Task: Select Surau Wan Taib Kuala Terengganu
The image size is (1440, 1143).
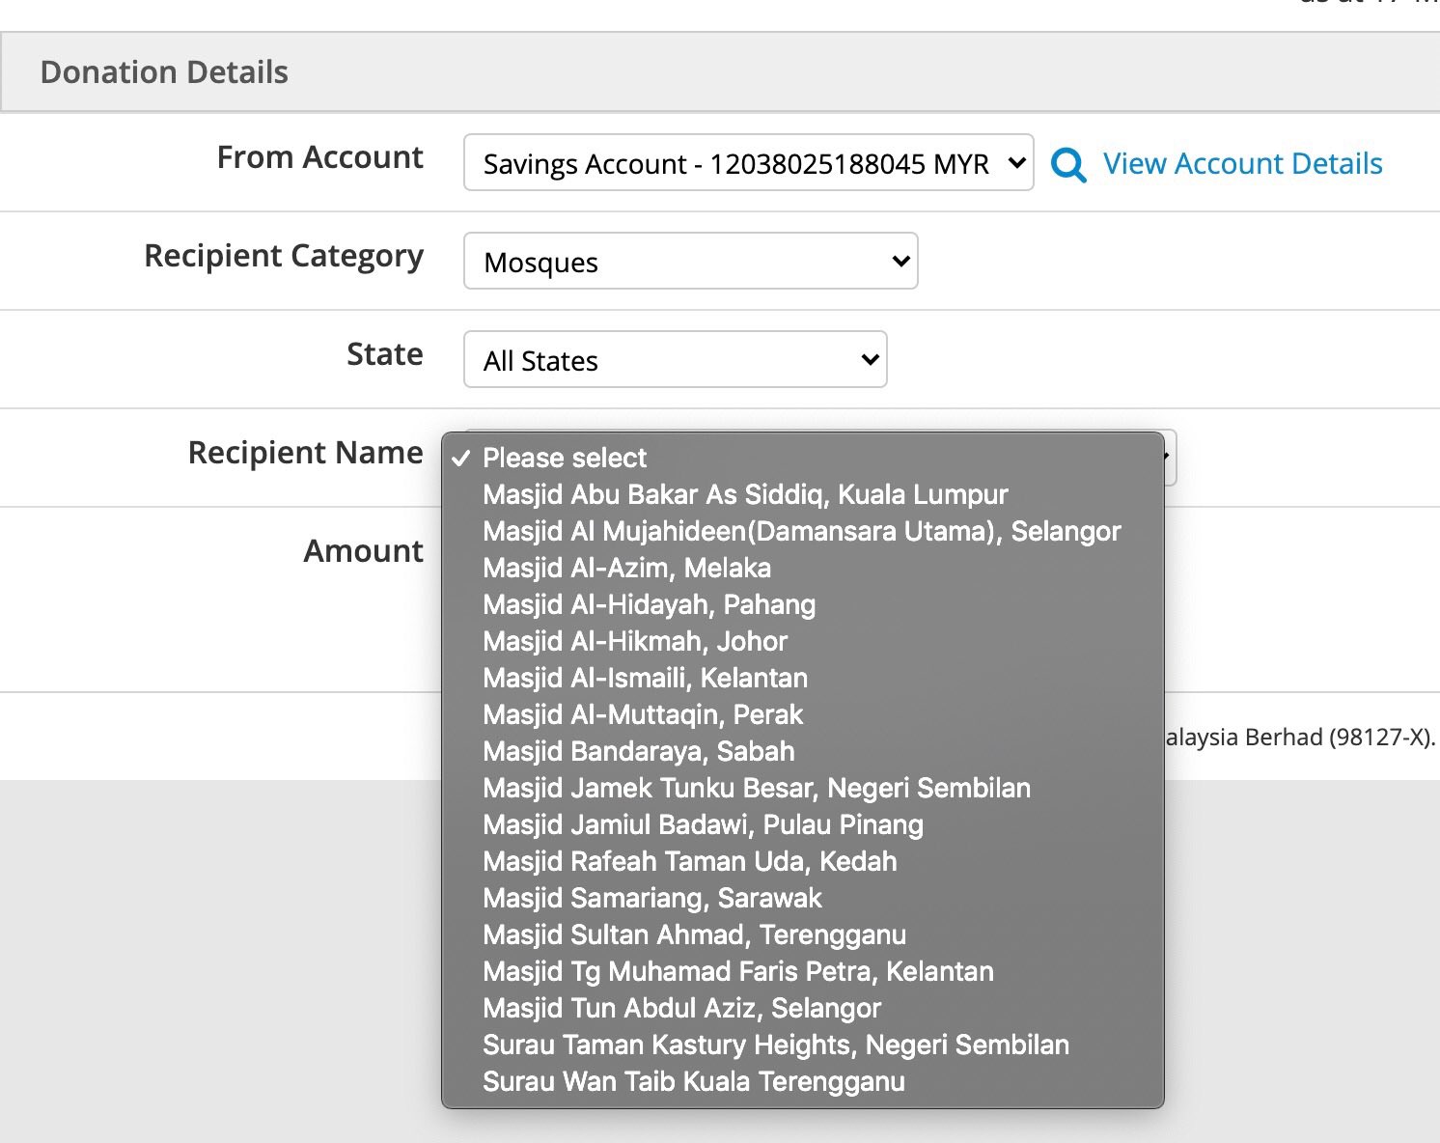Action: (802, 1081)
